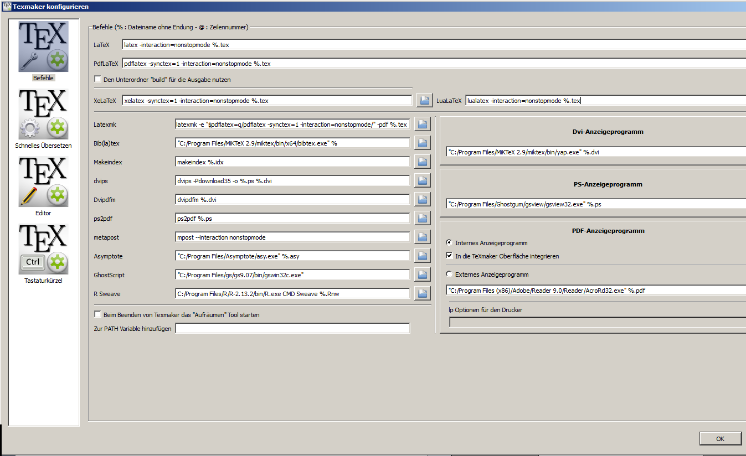Uncheck In die TeXmaker Oberfläche integrieren

(450, 256)
